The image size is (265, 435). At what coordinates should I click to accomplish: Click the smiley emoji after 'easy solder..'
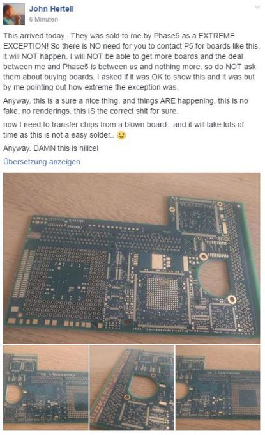tap(121, 135)
